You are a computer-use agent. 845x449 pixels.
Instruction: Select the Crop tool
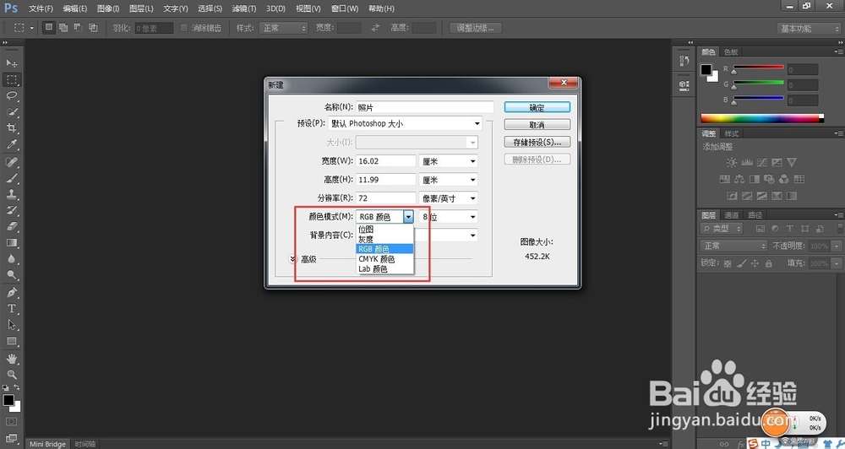click(x=11, y=128)
